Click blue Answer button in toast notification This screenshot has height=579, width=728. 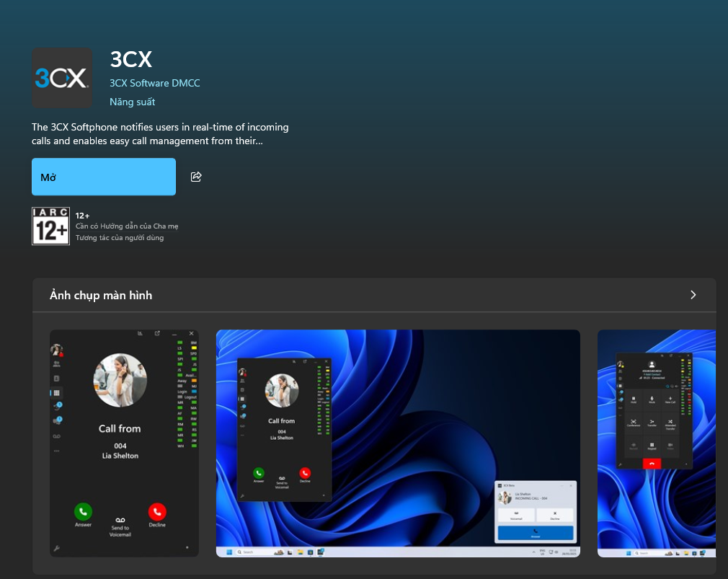[x=535, y=533]
